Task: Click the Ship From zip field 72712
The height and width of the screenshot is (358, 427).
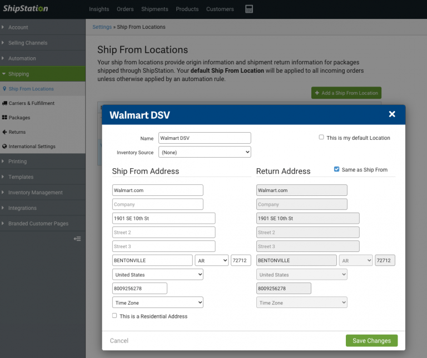Action: point(241,260)
